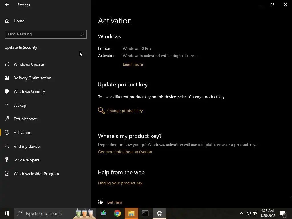Image resolution: width=292 pixels, height=219 pixels.
Task: Click the Update & Security heading
Action: (x=21, y=47)
